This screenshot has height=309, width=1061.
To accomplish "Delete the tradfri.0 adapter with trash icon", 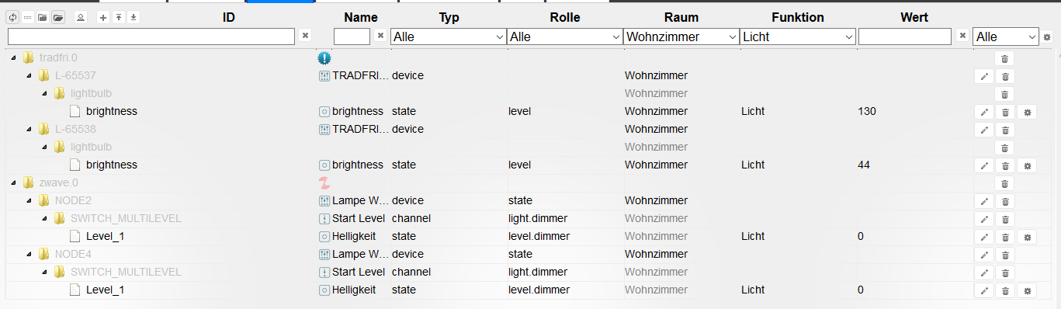I will [1004, 58].
